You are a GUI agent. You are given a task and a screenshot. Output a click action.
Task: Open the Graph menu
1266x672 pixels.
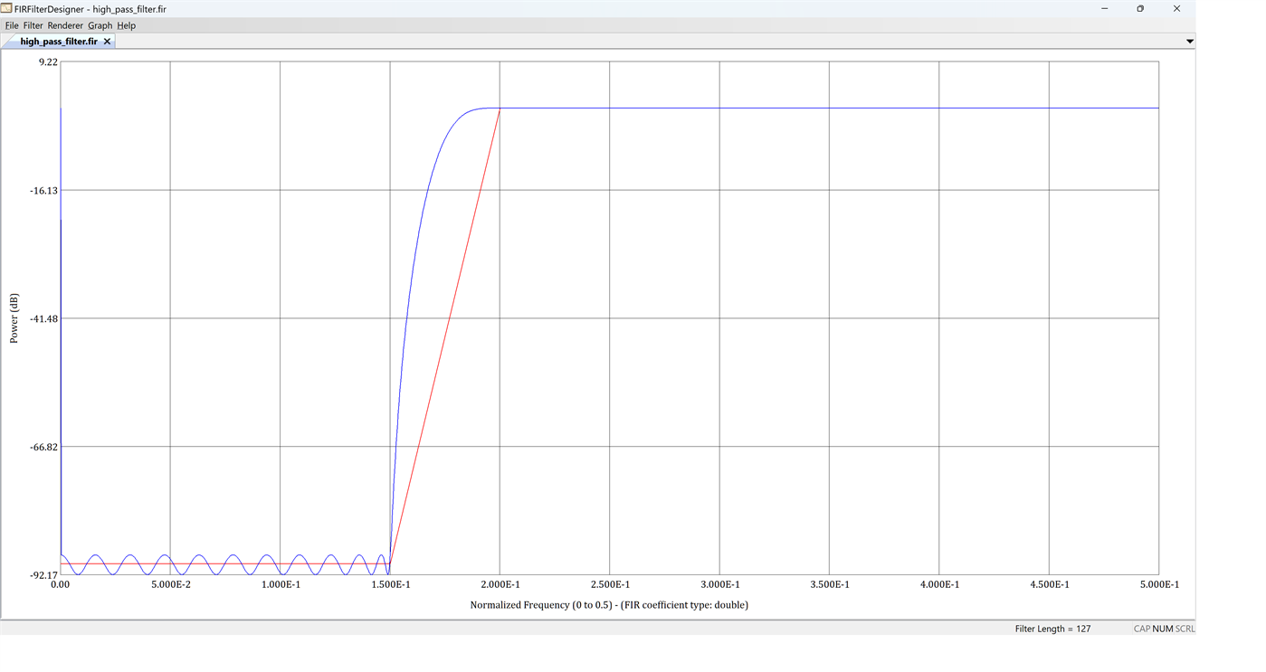100,25
